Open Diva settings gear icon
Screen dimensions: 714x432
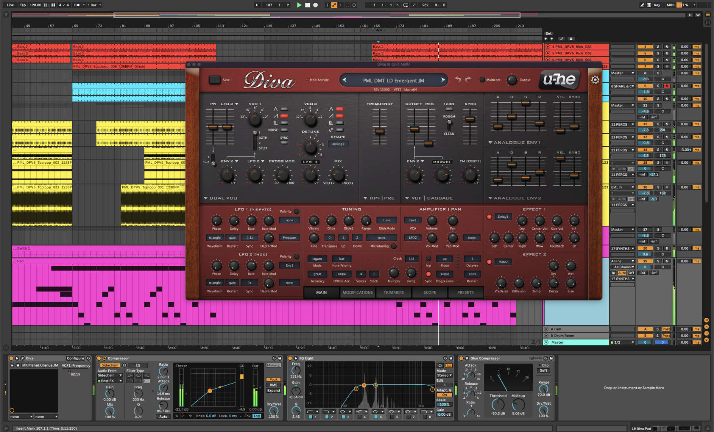click(595, 80)
